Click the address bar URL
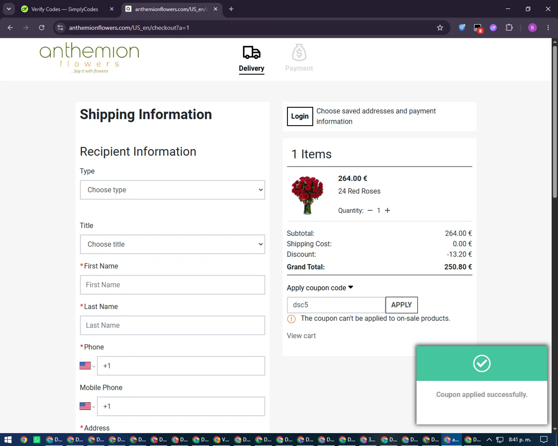Viewport: 558px width, 446px height. point(129,28)
